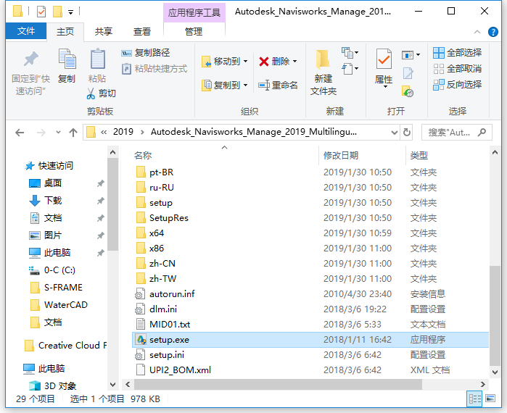507x413 pixels.
Task: Click 2019 in the address breadcrumb
Action: click(x=123, y=132)
